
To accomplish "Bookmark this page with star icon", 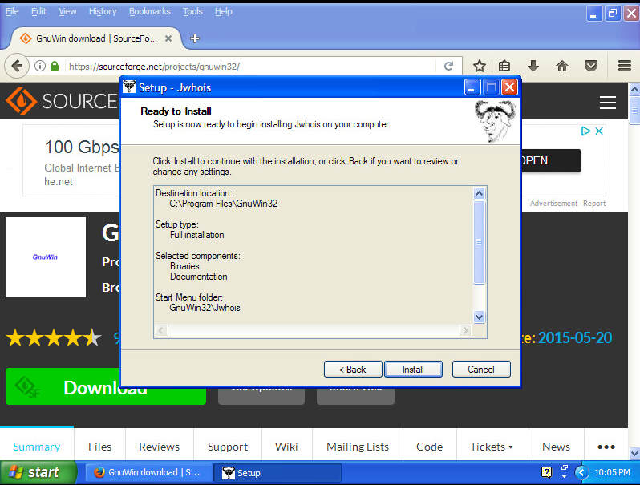I will 479,66.
